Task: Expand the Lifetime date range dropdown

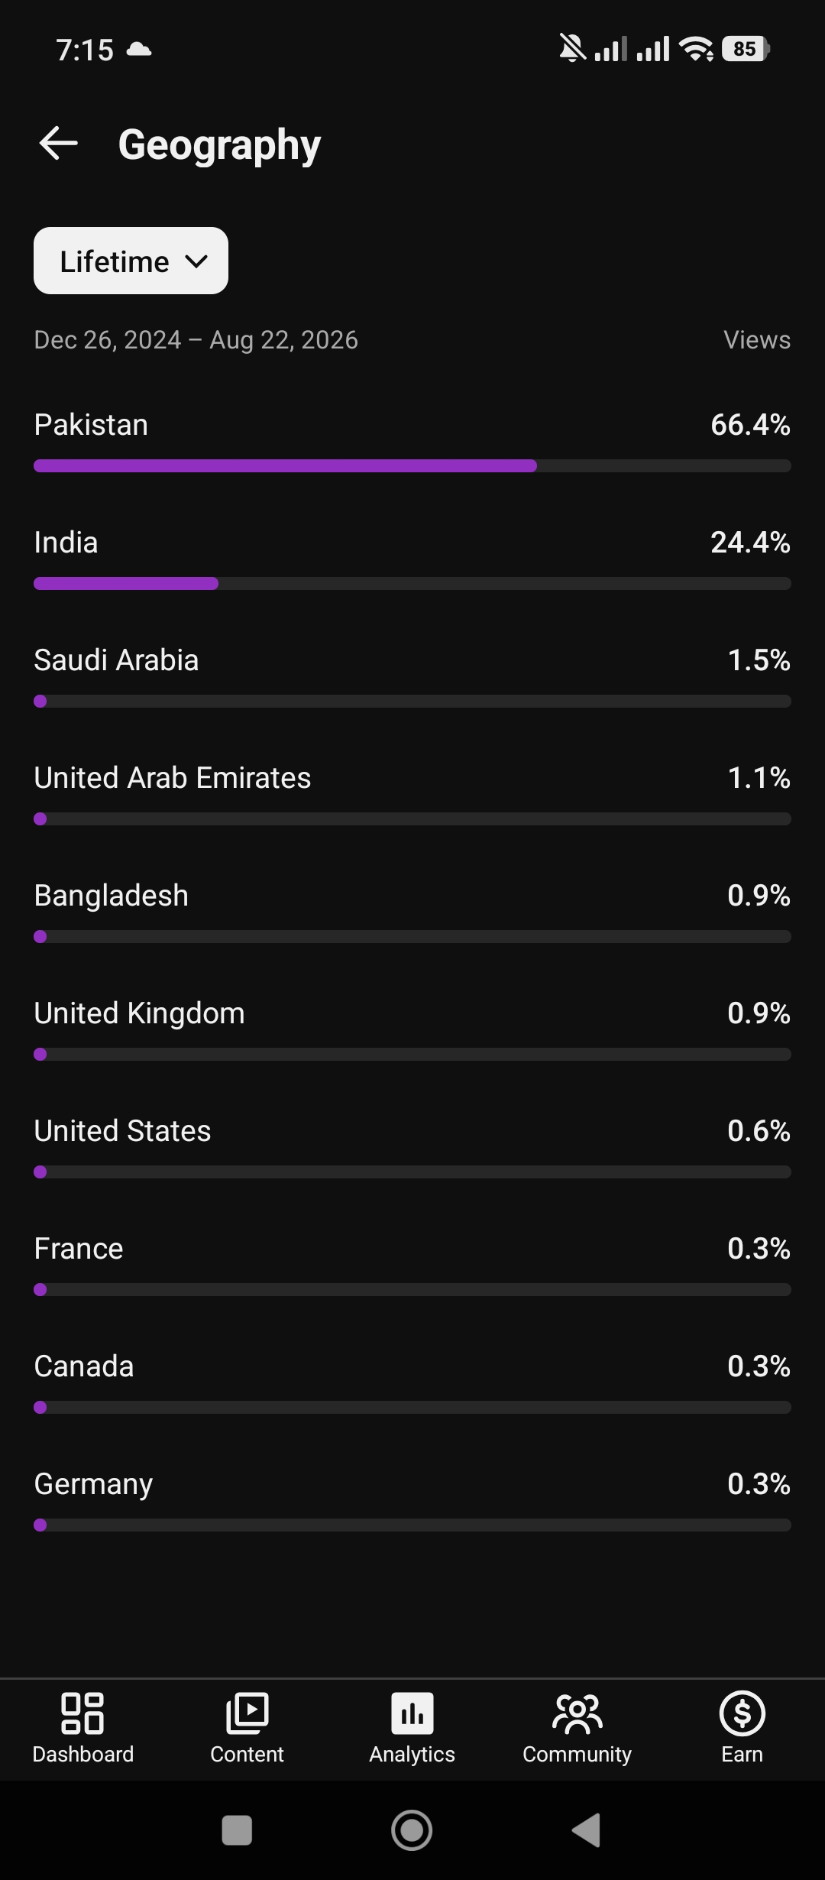Action: pos(131,261)
